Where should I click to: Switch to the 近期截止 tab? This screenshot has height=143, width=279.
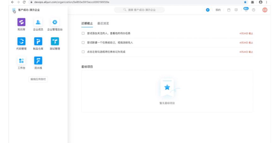coord(87,23)
